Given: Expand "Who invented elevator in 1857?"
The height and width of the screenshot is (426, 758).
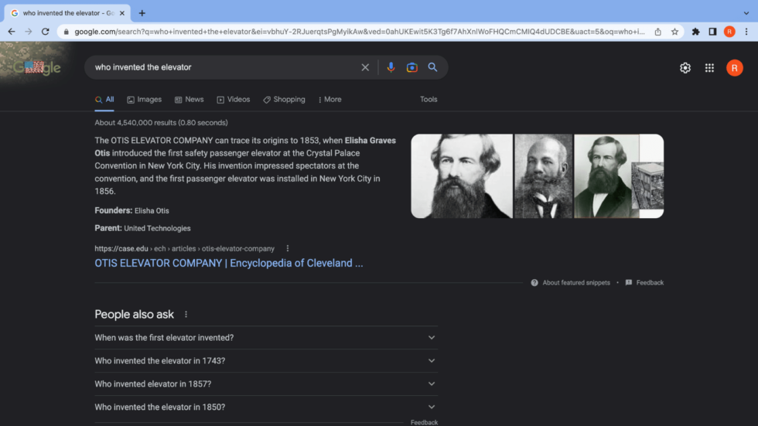Looking at the screenshot, I should [x=432, y=384].
